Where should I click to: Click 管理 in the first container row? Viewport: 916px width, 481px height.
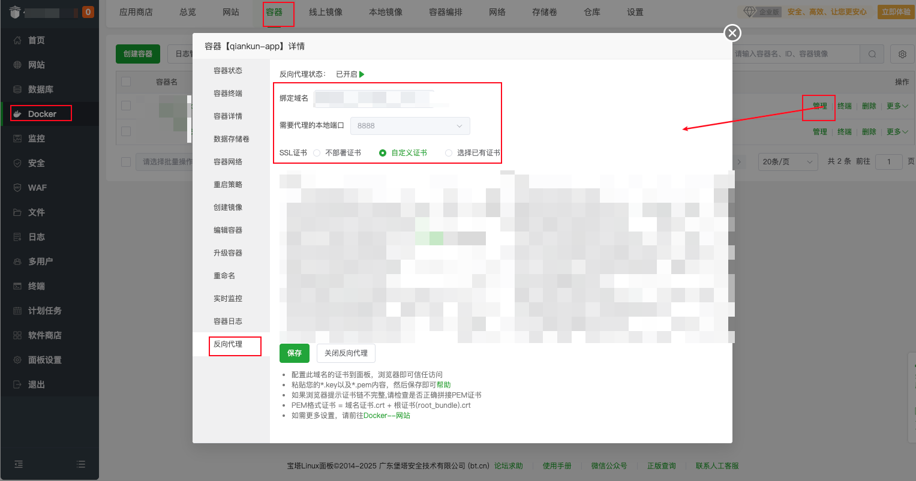tap(820, 106)
